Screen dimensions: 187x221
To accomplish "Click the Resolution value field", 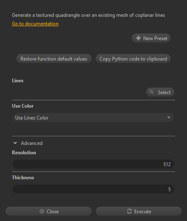I will [x=93, y=164].
